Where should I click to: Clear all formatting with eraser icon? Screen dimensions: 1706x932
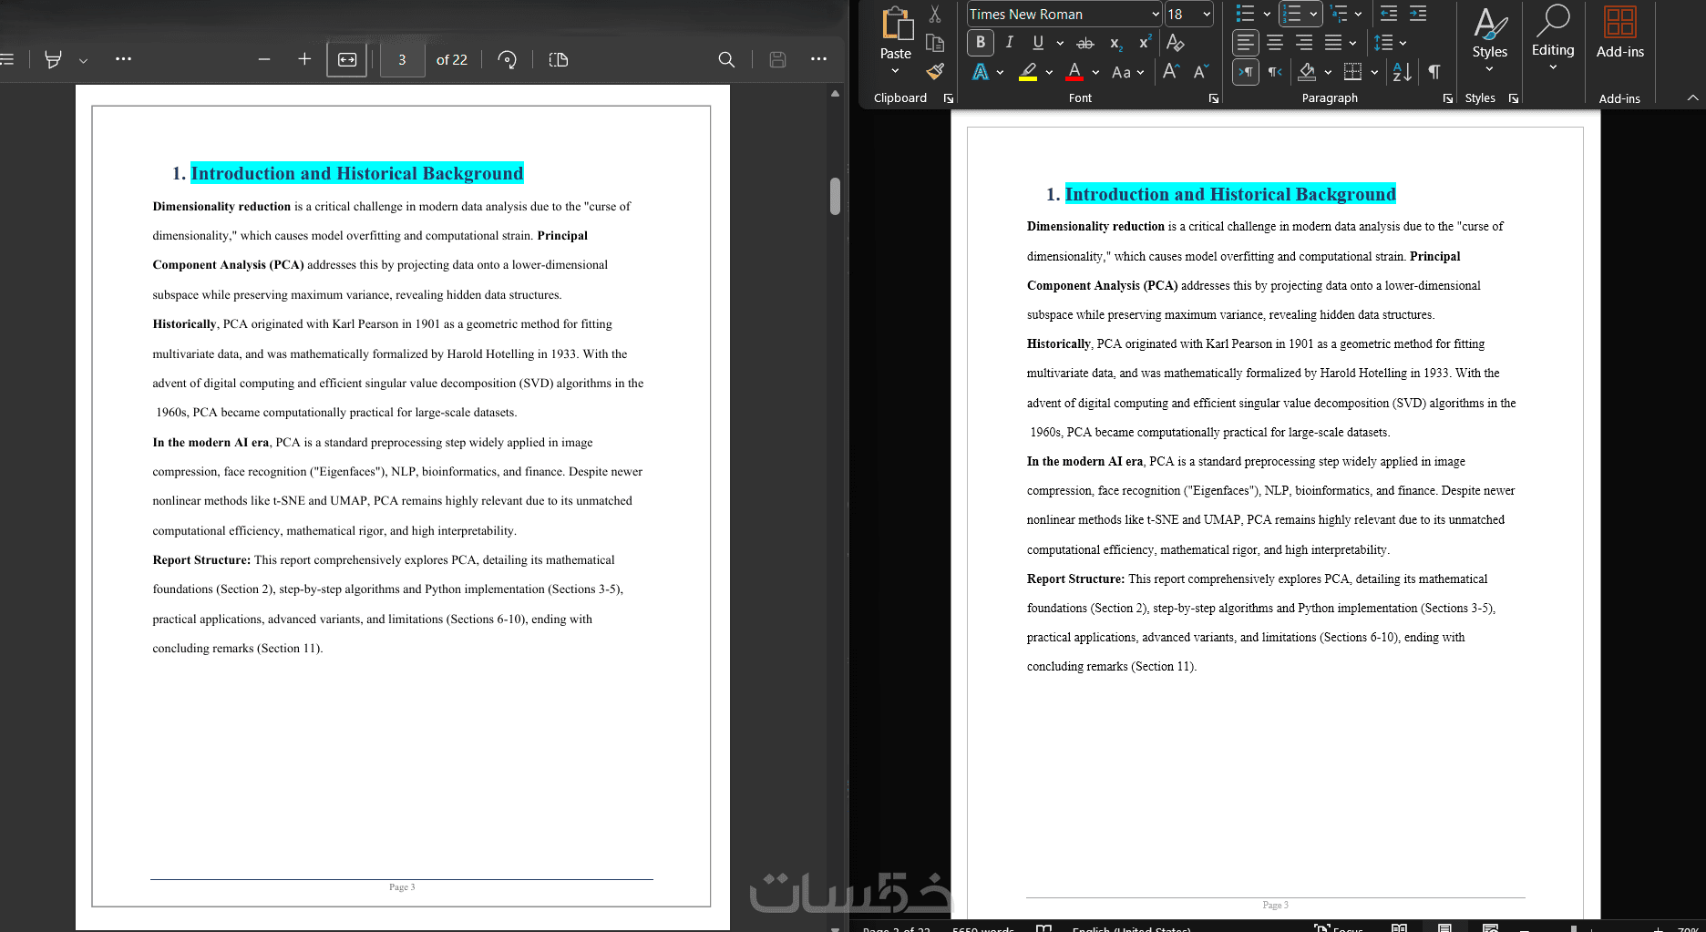click(1176, 43)
